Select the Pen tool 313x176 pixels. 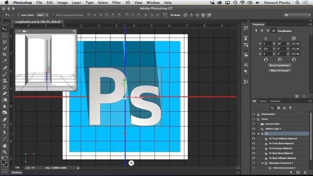4,119
